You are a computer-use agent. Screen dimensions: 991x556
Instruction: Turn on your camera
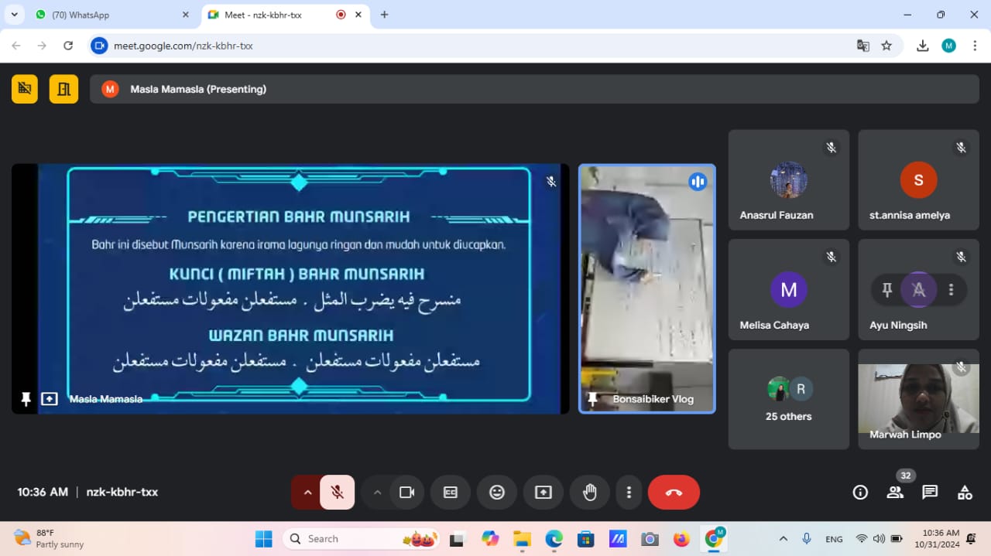click(x=407, y=492)
